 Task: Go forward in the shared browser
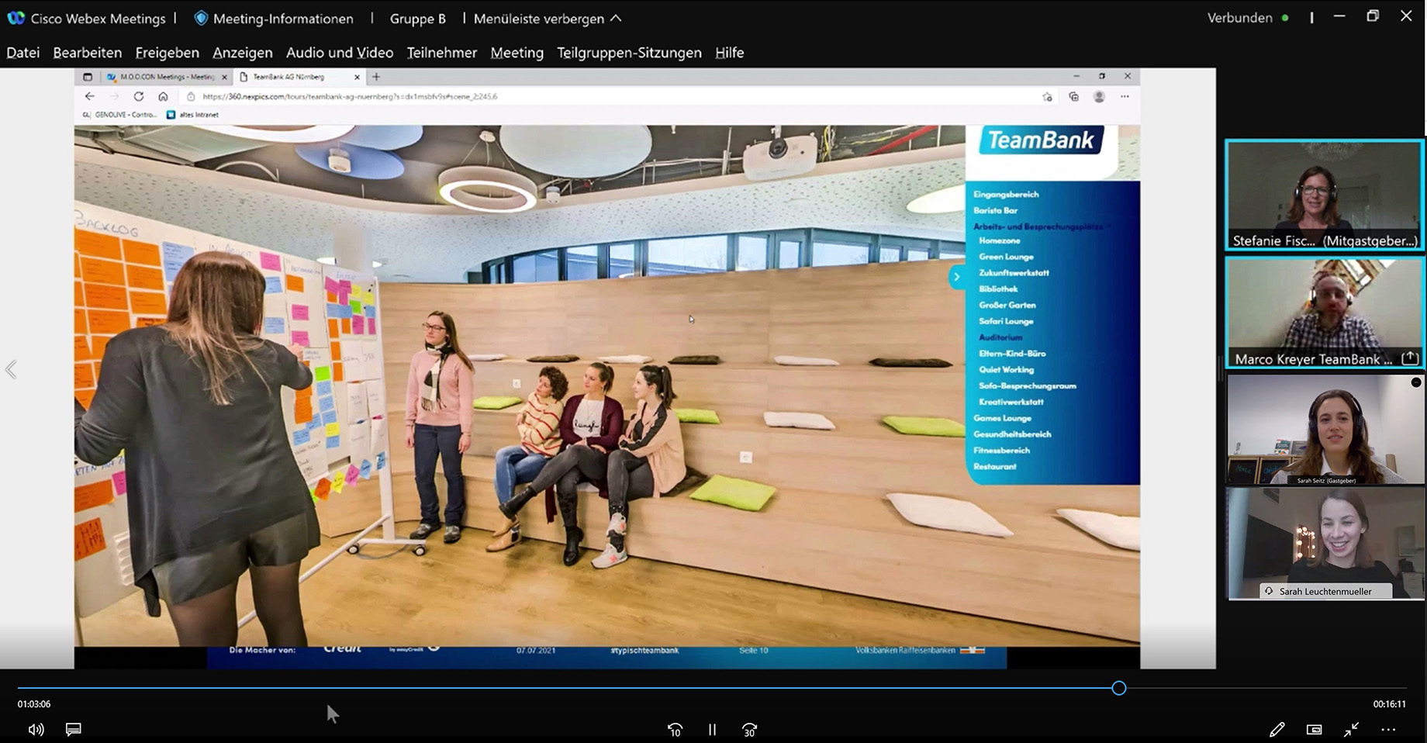point(115,96)
